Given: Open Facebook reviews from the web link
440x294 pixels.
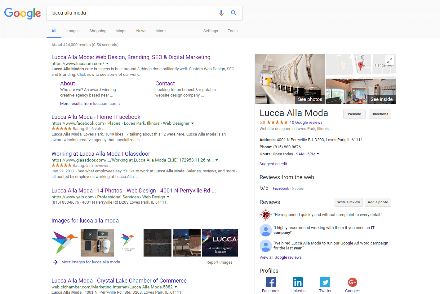Looking at the screenshot, I should pyautogui.click(x=281, y=188).
